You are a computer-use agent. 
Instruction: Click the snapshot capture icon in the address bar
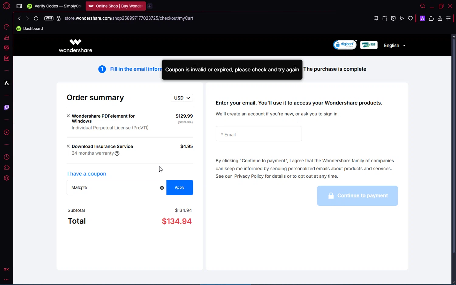(385, 19)
